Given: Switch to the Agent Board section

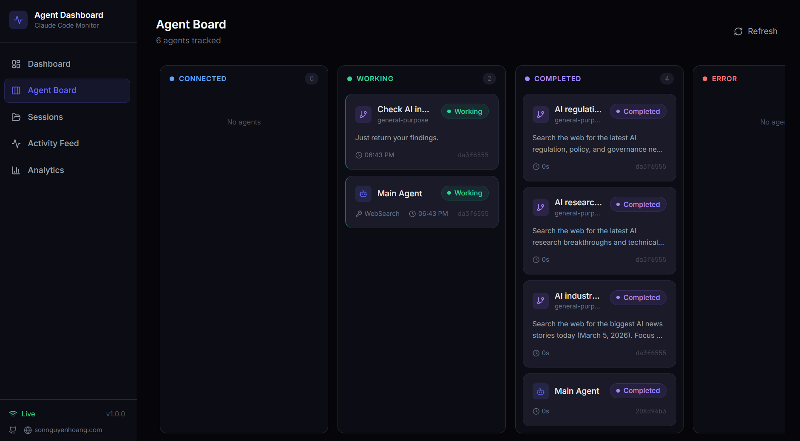Looking at the screenshot, I should point(51,90).
